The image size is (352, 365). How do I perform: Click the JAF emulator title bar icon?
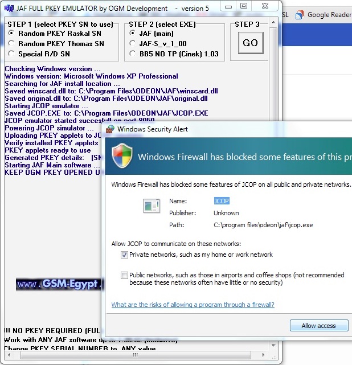tap(9, 9)
